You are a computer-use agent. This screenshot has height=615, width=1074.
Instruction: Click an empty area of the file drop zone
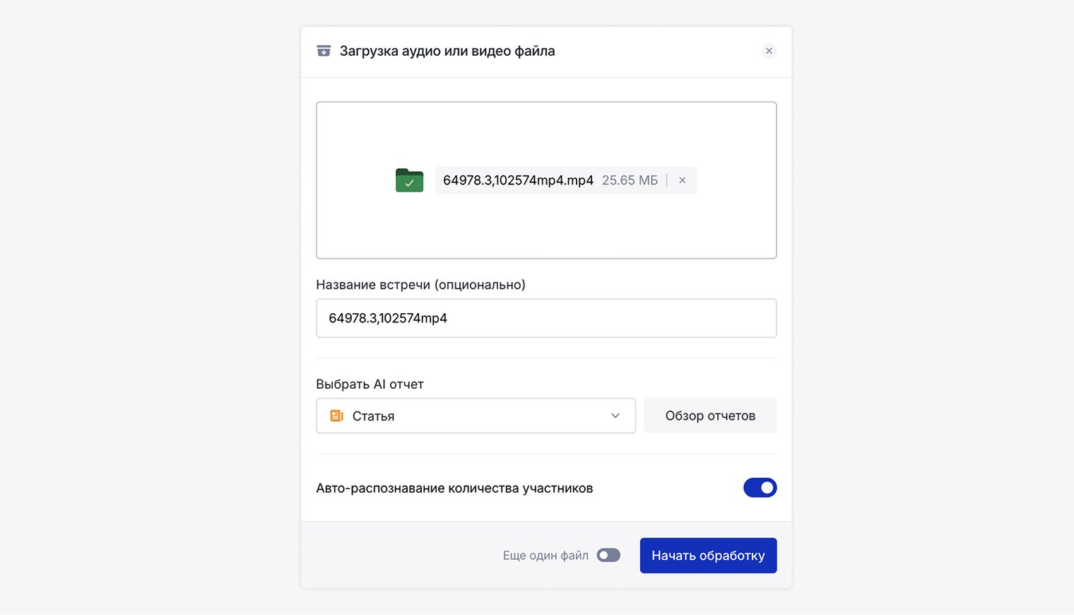[545, 226]
